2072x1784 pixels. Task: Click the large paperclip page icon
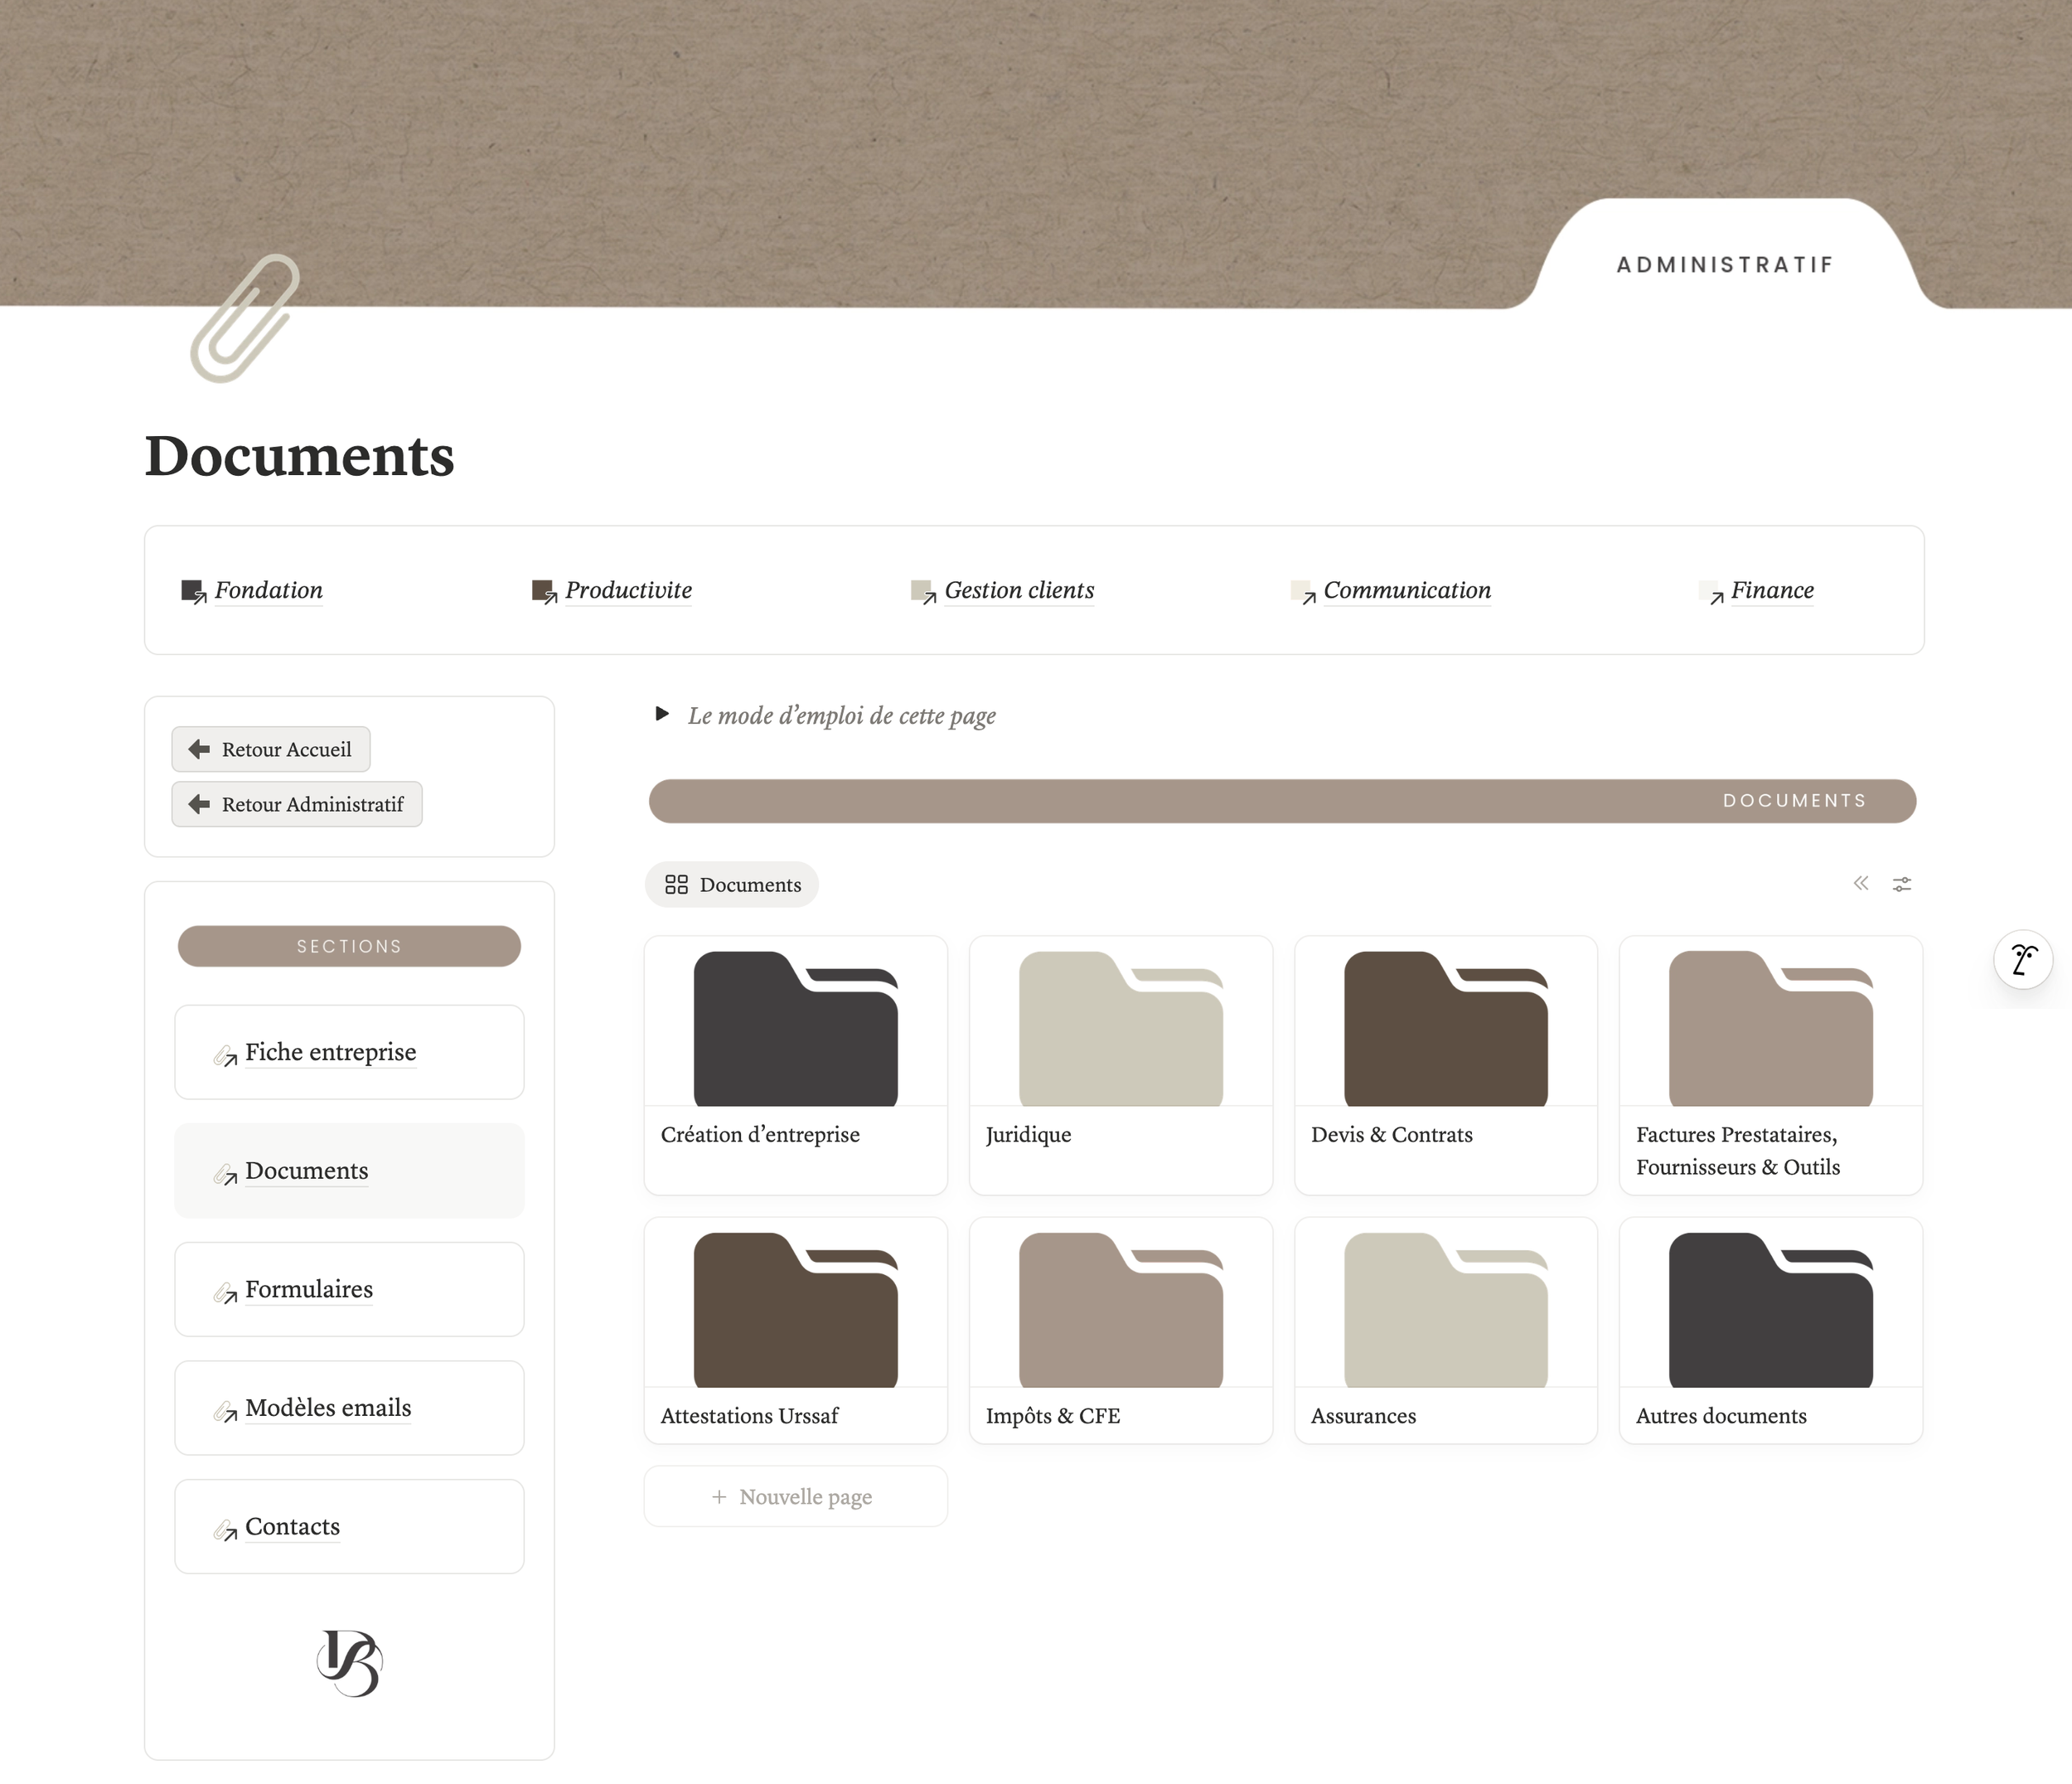(245, 318)
